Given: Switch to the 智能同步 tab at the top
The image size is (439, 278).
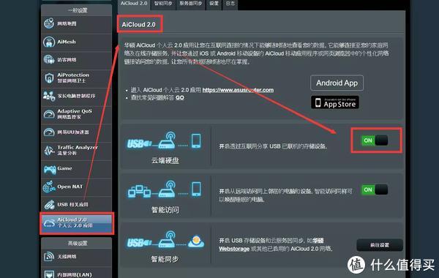Looking at the screenshot, I should [x=163, y=4].
